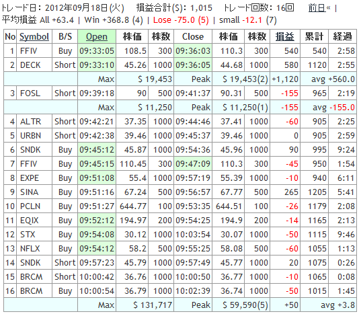Click Peak value $ 11,250(1) cell
Viewport: 359px width, 314px height.
point(241,108)
